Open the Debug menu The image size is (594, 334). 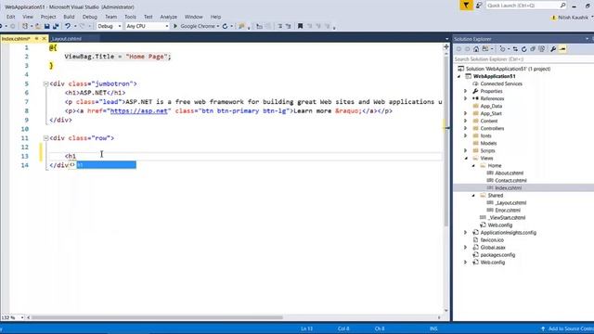pyautogui.click(x=90, y=17)
